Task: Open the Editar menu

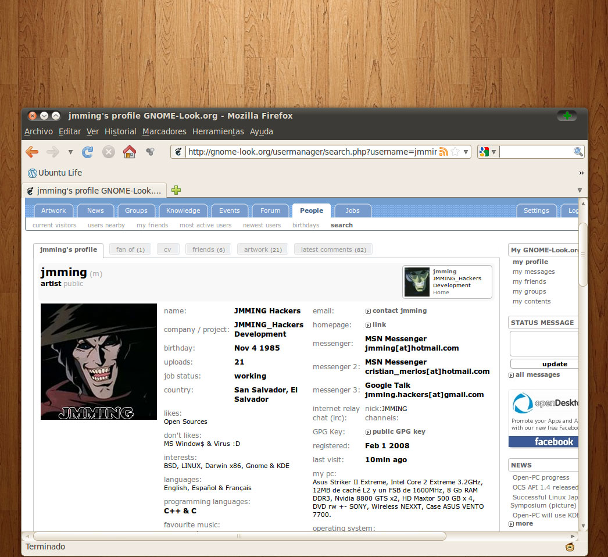Action: click(70, 131)
